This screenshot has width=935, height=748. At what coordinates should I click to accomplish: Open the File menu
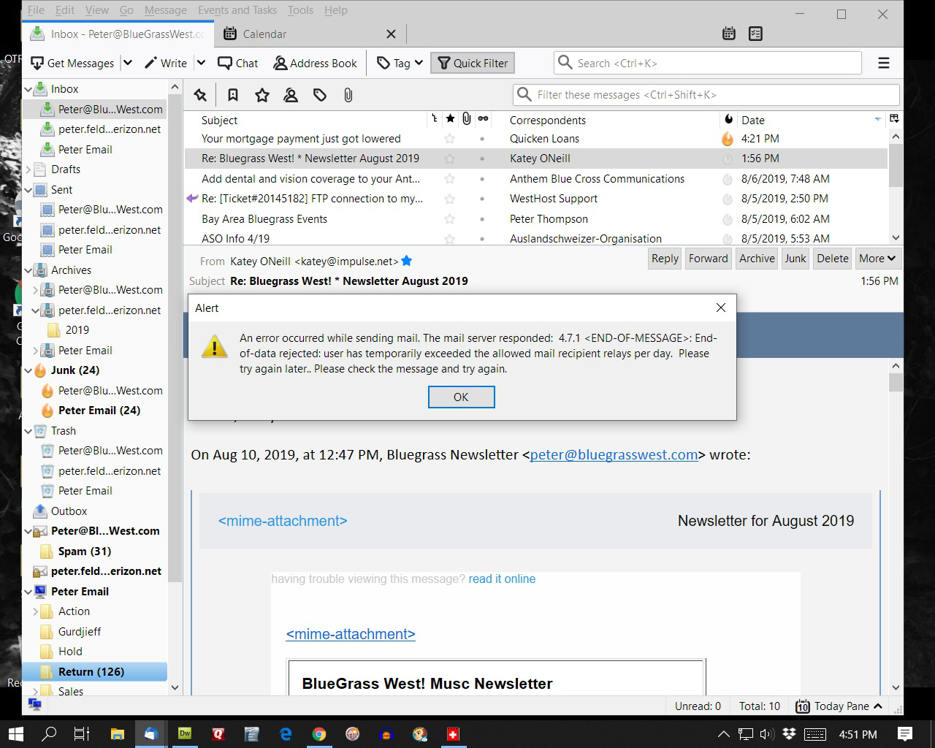36,10
